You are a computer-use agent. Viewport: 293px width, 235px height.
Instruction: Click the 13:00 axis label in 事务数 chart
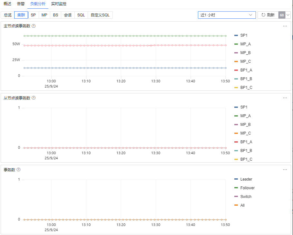(x=51, y=225)
